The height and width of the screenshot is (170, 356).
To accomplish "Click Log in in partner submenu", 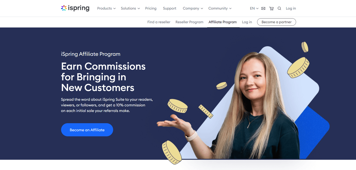I will pos(247,22).
